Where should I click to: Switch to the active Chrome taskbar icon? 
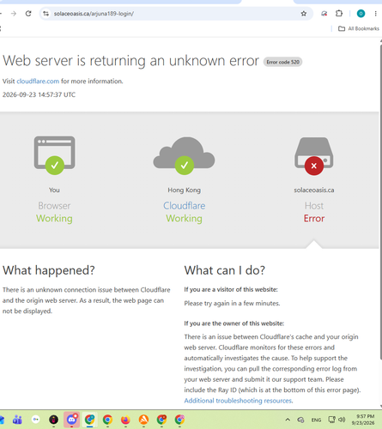click(89, 420)
